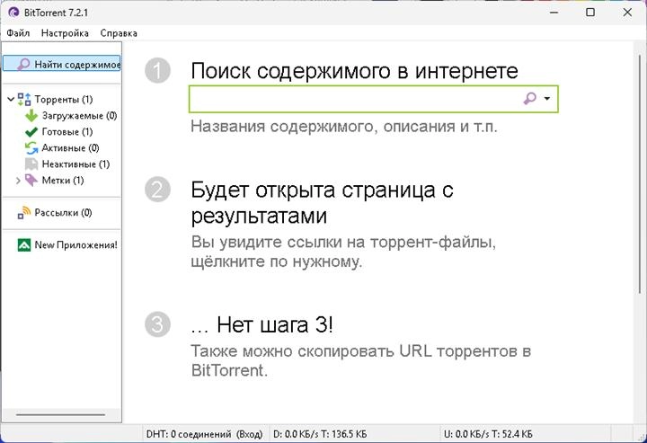Viewport: 647px width, 443px height.
Task: Select Торренты (1) category
Action: click(x=64, y=100)
